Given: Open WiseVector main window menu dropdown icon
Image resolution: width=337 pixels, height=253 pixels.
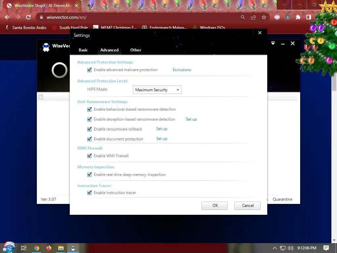Looking at the screenshot, I should click(x=273, y=43).
